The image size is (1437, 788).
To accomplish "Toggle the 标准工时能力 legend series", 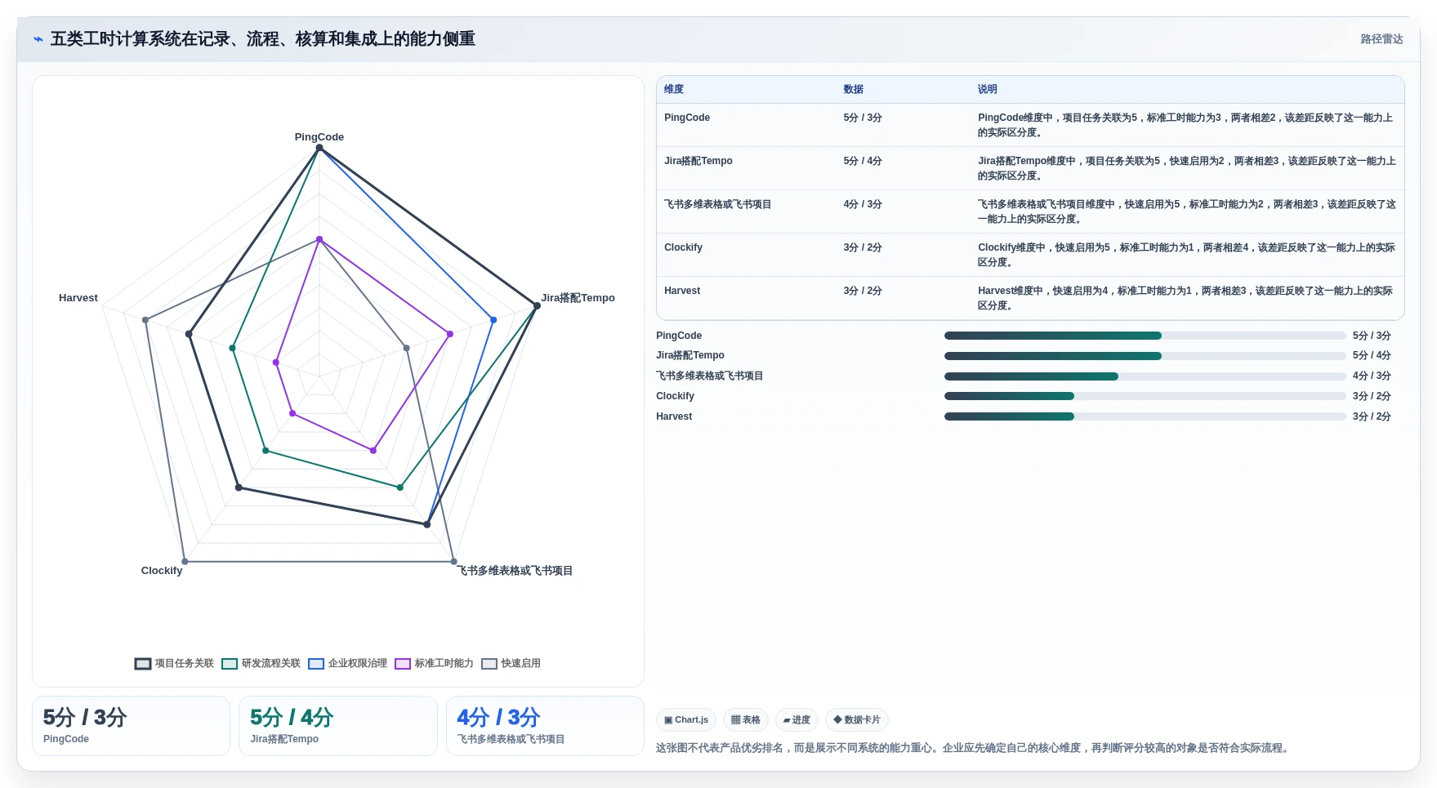I will [x=434, y=663].
